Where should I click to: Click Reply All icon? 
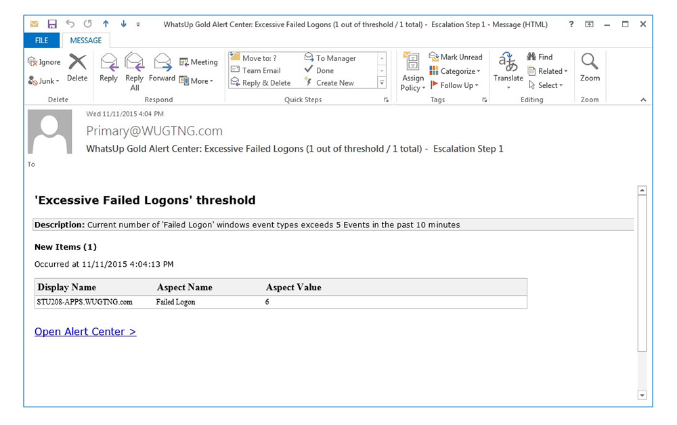134,72
